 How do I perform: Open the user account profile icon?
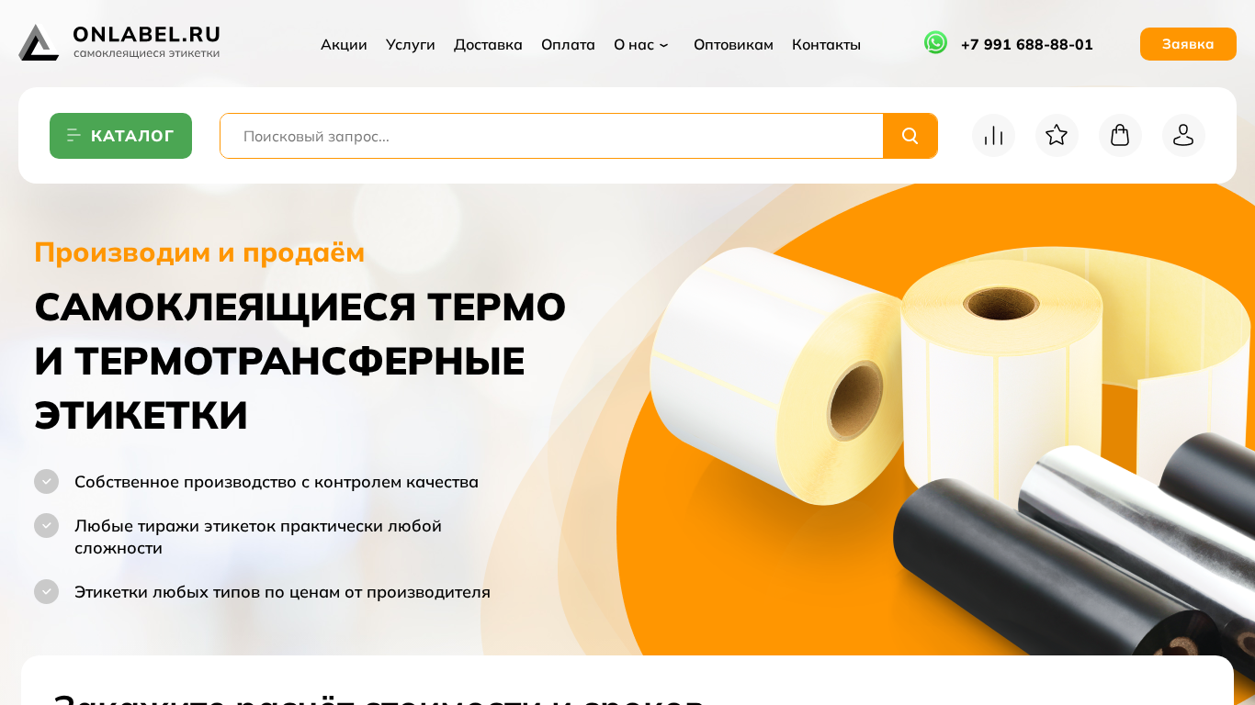tap(1183, 136)
